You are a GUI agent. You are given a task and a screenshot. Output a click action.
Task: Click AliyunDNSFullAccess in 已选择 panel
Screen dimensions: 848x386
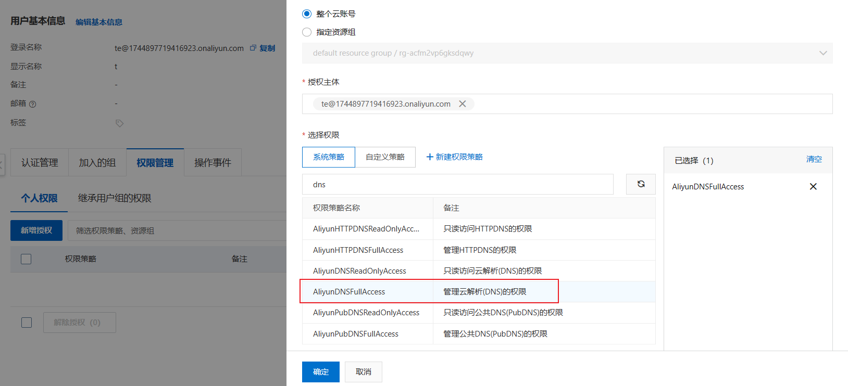tap(708, 187)
